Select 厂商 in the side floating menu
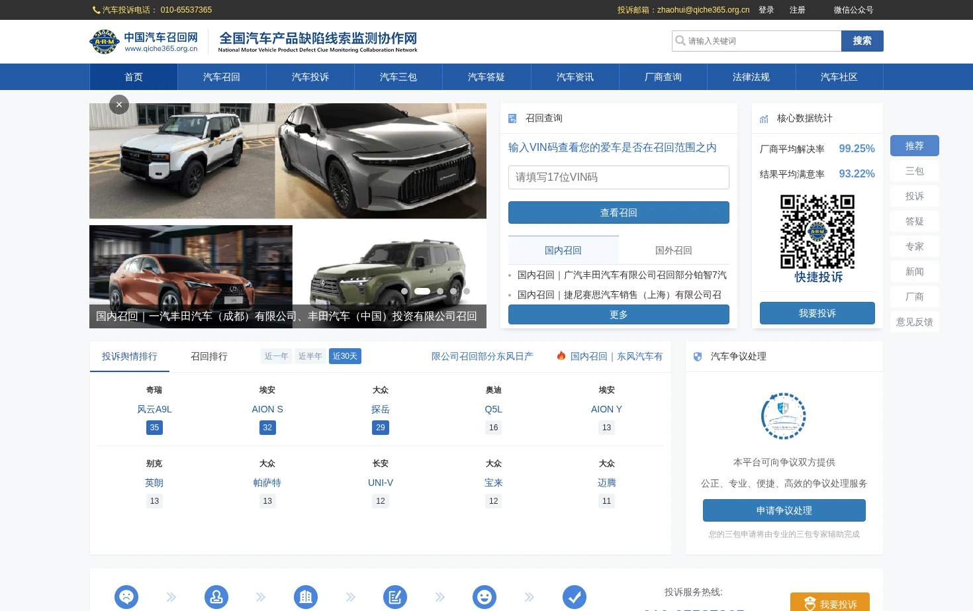 (915, 297)
